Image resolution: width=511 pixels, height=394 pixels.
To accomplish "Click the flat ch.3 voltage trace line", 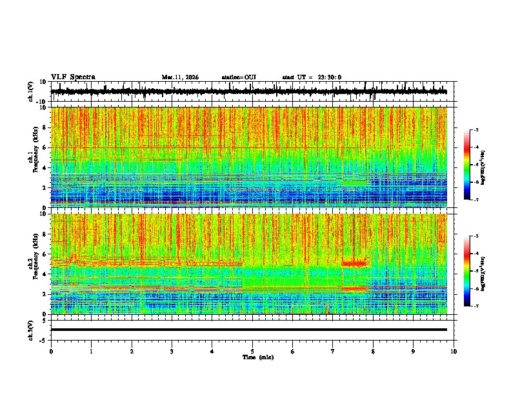I will click(249, 330).
